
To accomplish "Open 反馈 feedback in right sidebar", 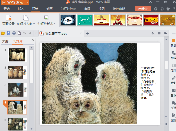I will click(173, 105).
